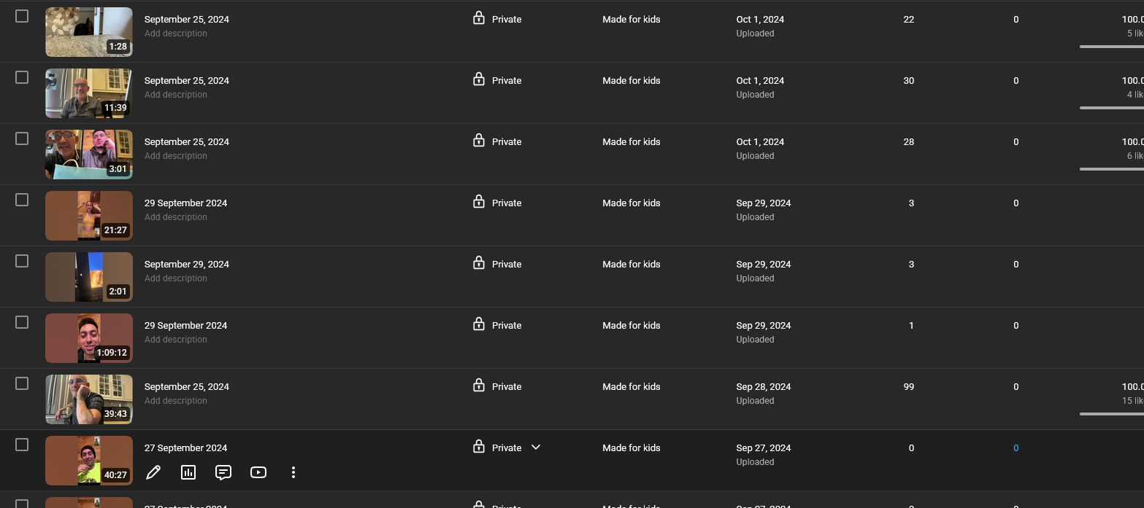Click the lock icon on the 1:28 video row
The image size is (1144, 508).
pos(479,18)
